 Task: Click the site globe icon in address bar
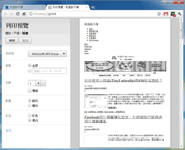point(31,14)
